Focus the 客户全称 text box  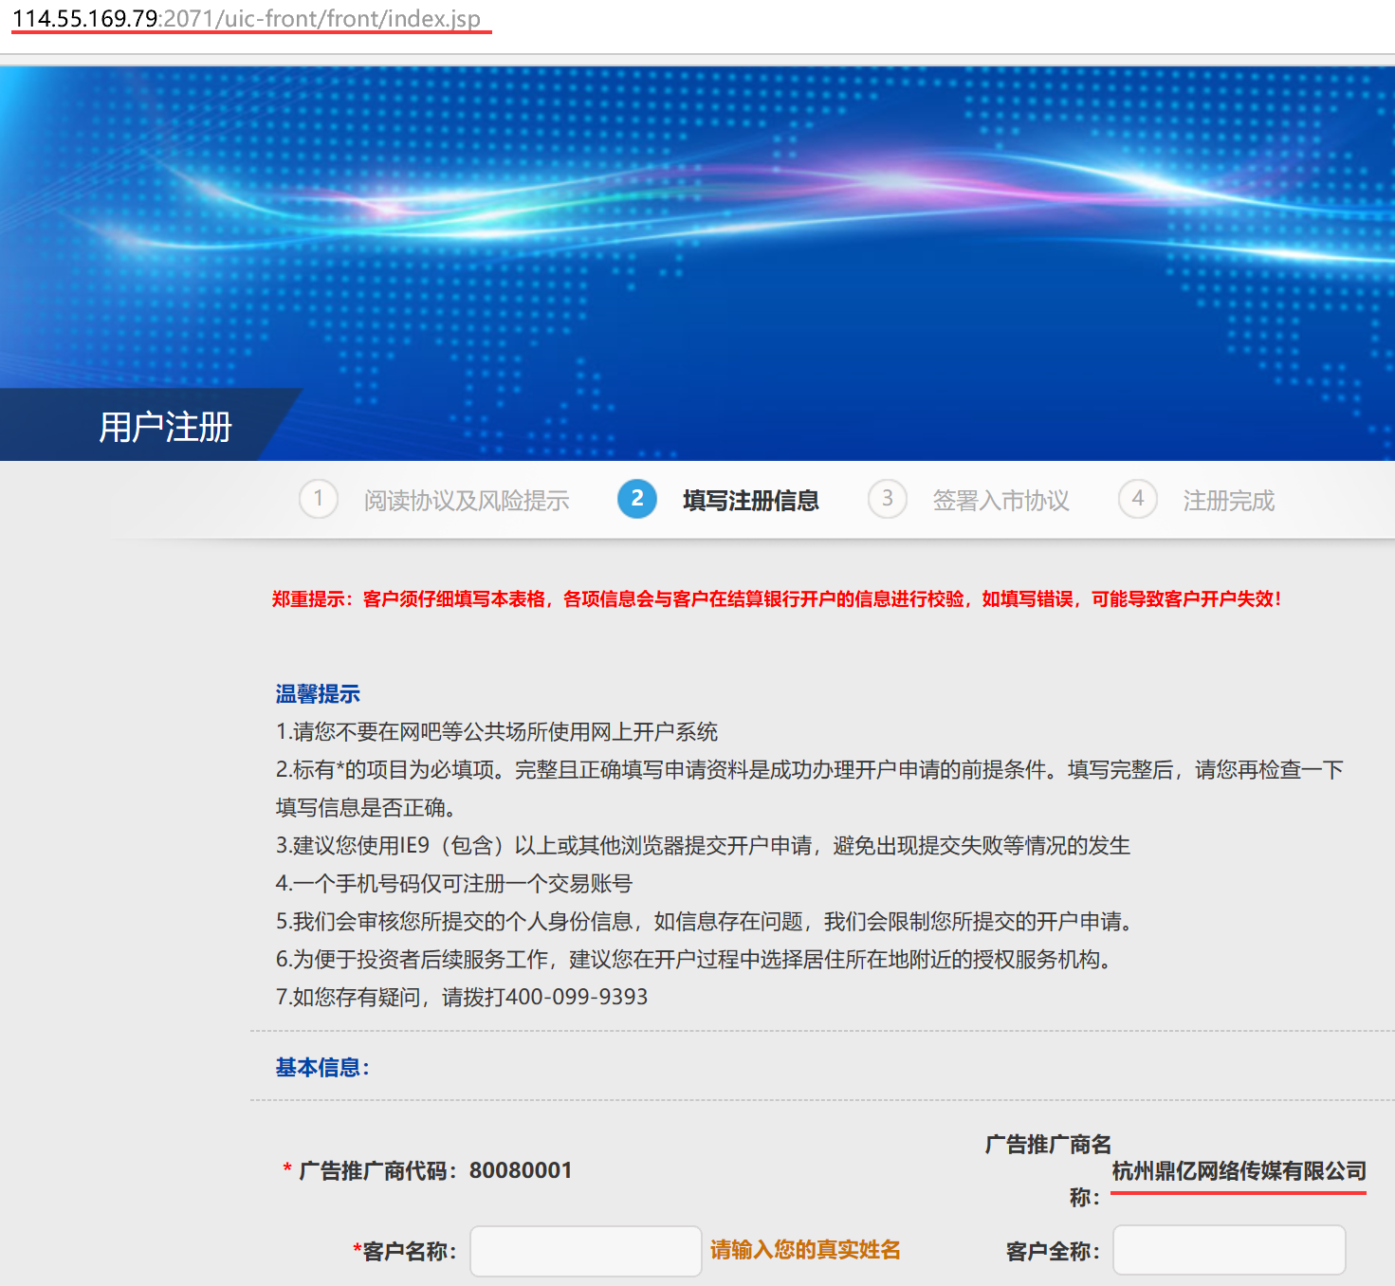[x=1228, y=1250]
